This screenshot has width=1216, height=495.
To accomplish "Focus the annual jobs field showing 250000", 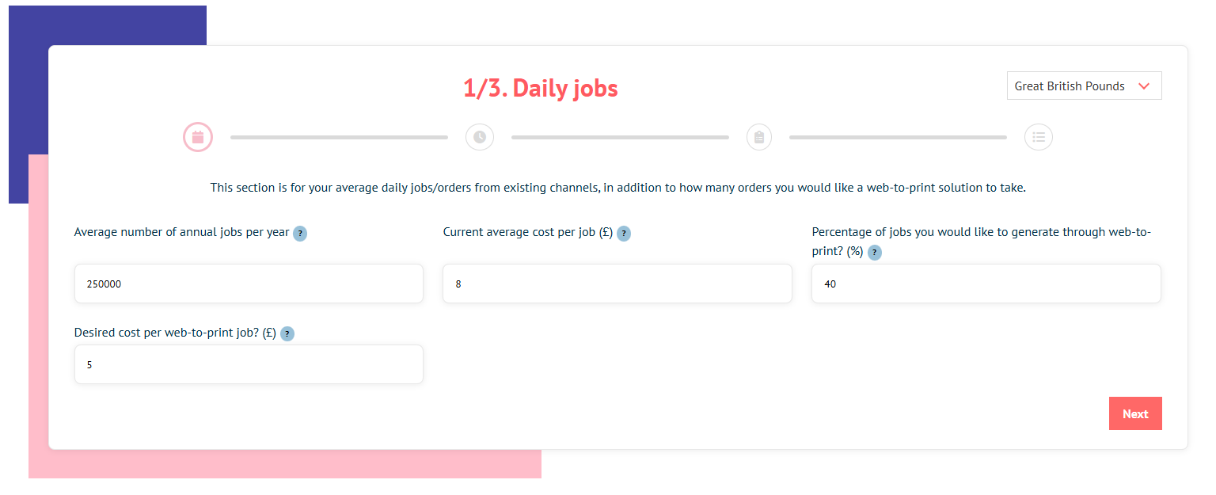I will (249, 284).
